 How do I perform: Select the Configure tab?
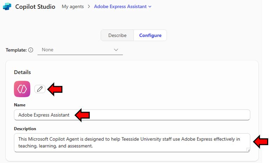coord(150,35)
